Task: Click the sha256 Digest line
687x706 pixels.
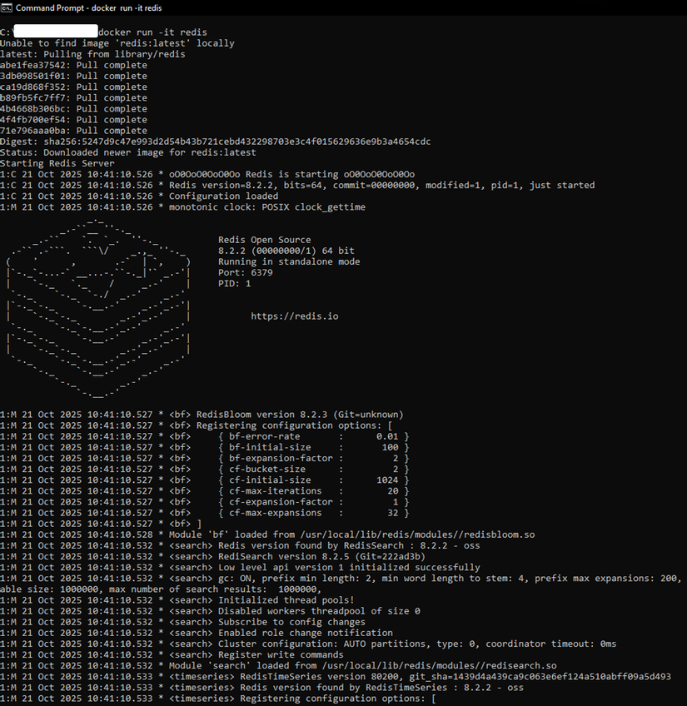Action: point(216,142)
